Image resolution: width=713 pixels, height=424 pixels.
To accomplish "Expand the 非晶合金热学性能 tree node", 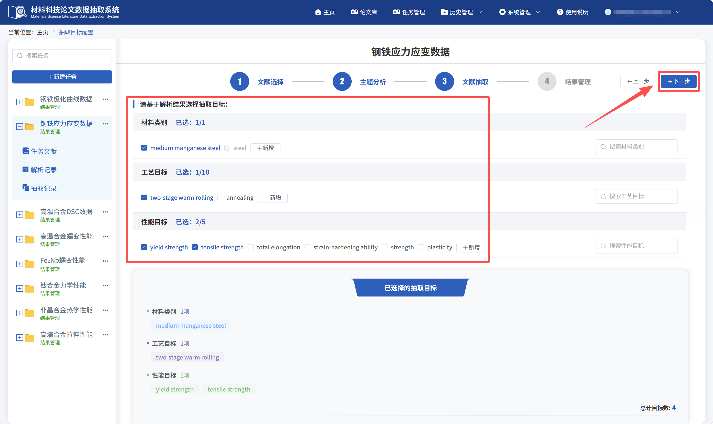I will (19, 313).
